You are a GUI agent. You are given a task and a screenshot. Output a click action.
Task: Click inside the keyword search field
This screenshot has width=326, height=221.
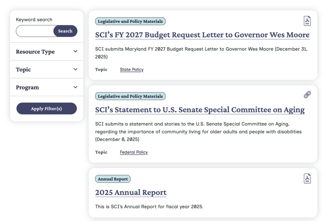[35, 31]
